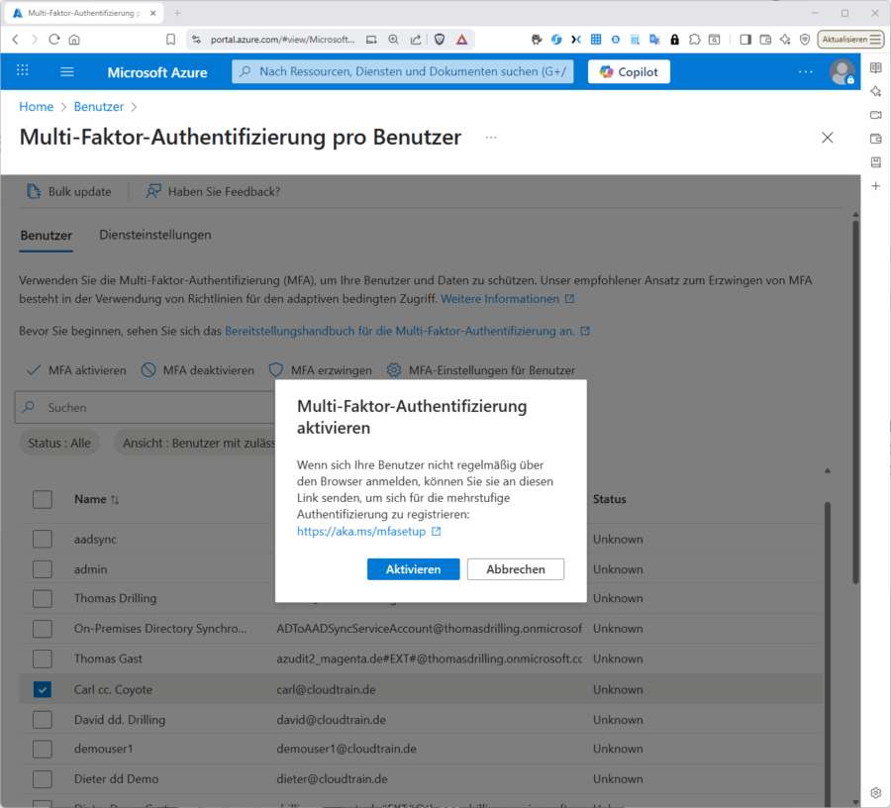The height and width of the screenshot is (808, 891).
Task: Open the zoom magnifier icon in address bar
Action: tap(393, 40)
